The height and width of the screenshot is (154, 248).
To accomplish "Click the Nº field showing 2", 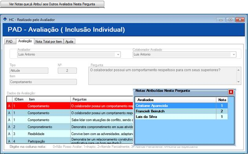I will pyautogui.click(x=67, y=71).
